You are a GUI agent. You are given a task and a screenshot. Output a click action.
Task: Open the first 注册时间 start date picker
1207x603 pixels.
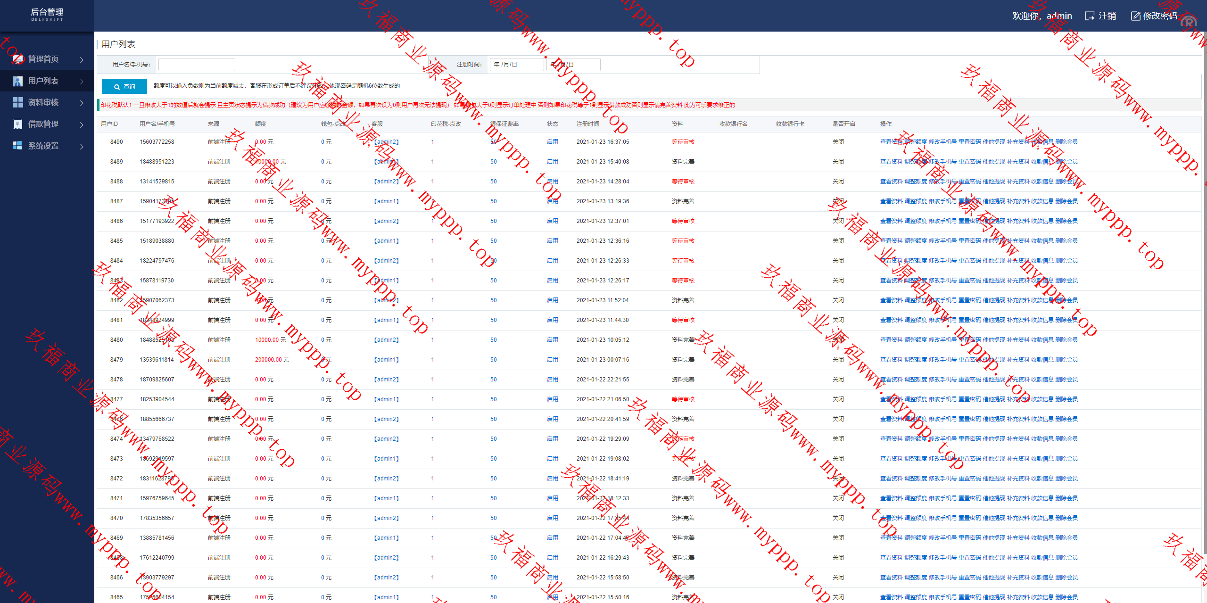[516, 65]
